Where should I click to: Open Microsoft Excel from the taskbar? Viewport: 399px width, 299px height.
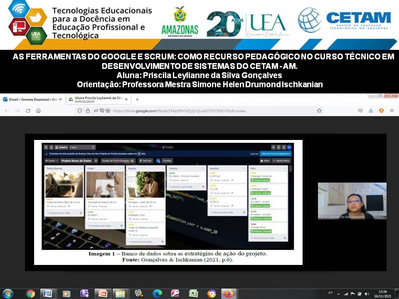(193, 294)
